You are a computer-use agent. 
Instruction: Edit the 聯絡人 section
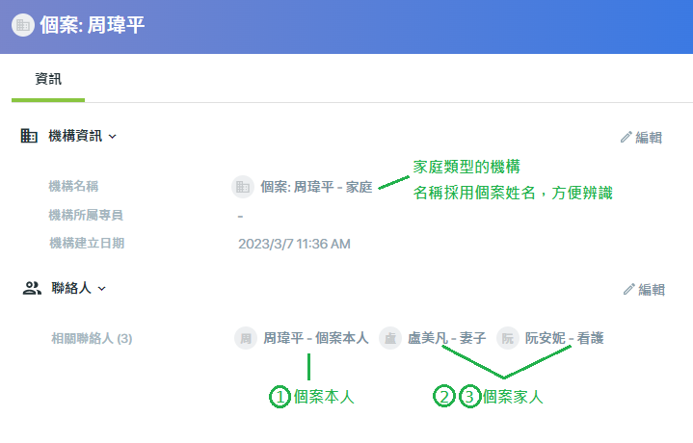[x=645, y=290]
